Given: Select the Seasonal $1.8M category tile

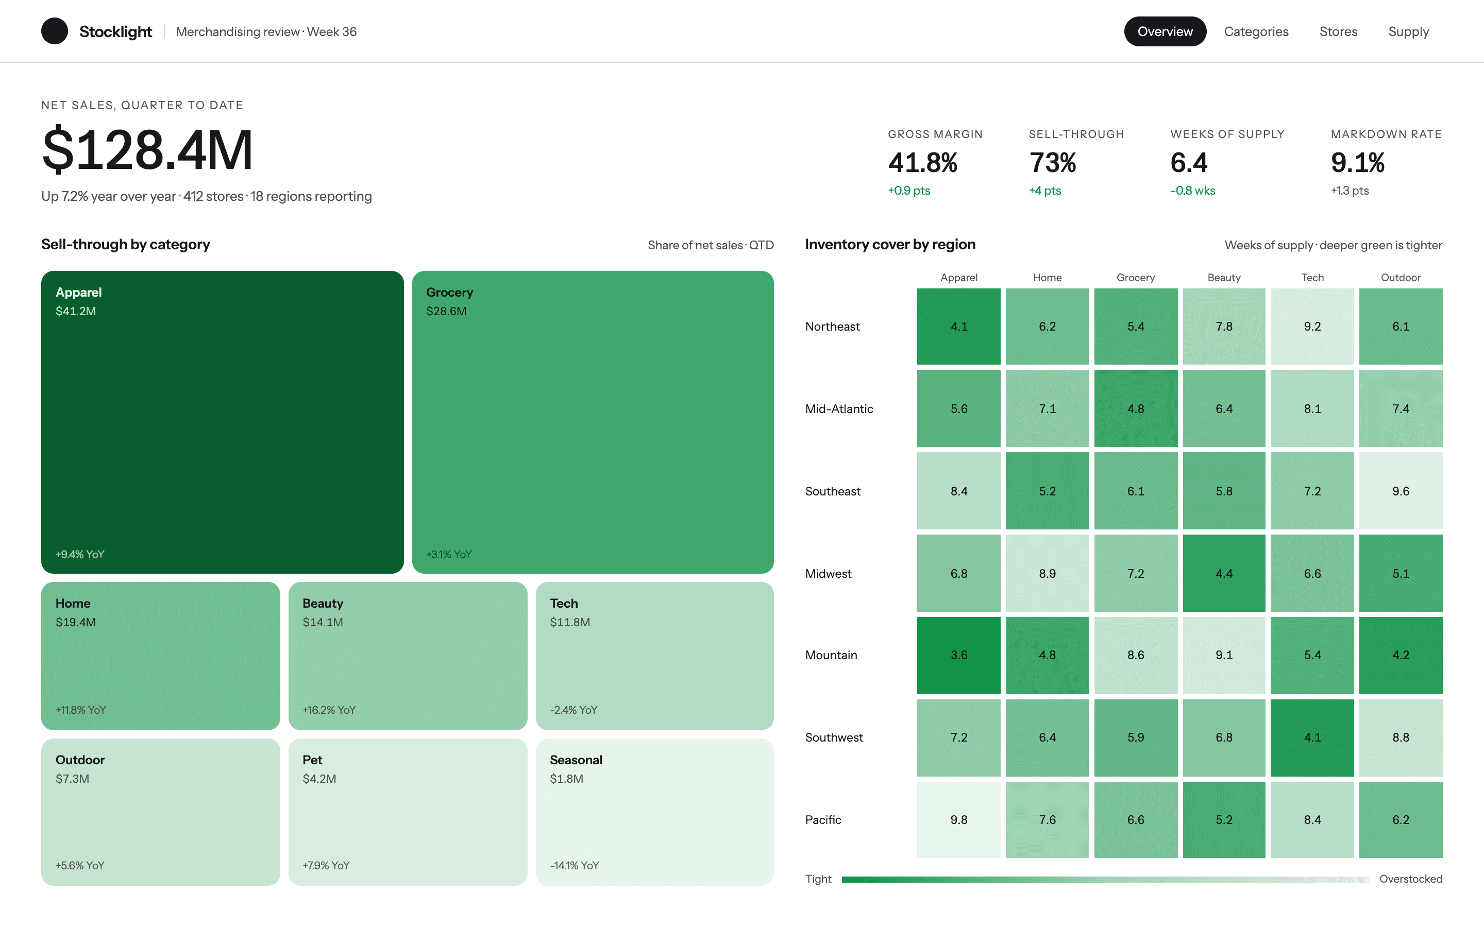Looking at the screenshot, I should [654, 812].
